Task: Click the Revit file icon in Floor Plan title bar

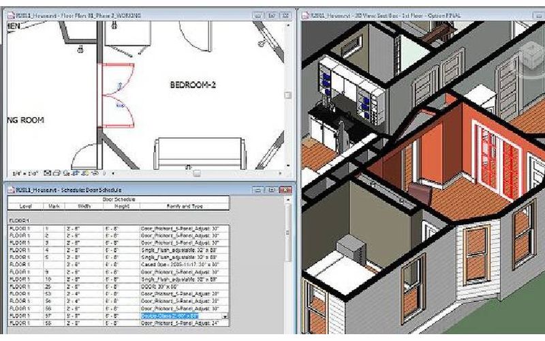Action: click(x=12, y=16)
